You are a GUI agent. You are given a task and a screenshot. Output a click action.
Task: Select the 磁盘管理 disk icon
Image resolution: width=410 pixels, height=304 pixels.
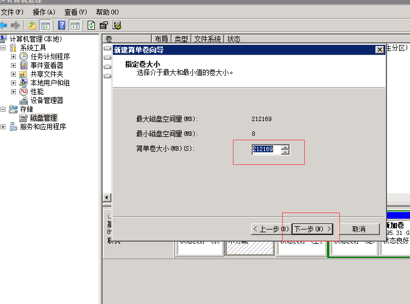(23, 118)
